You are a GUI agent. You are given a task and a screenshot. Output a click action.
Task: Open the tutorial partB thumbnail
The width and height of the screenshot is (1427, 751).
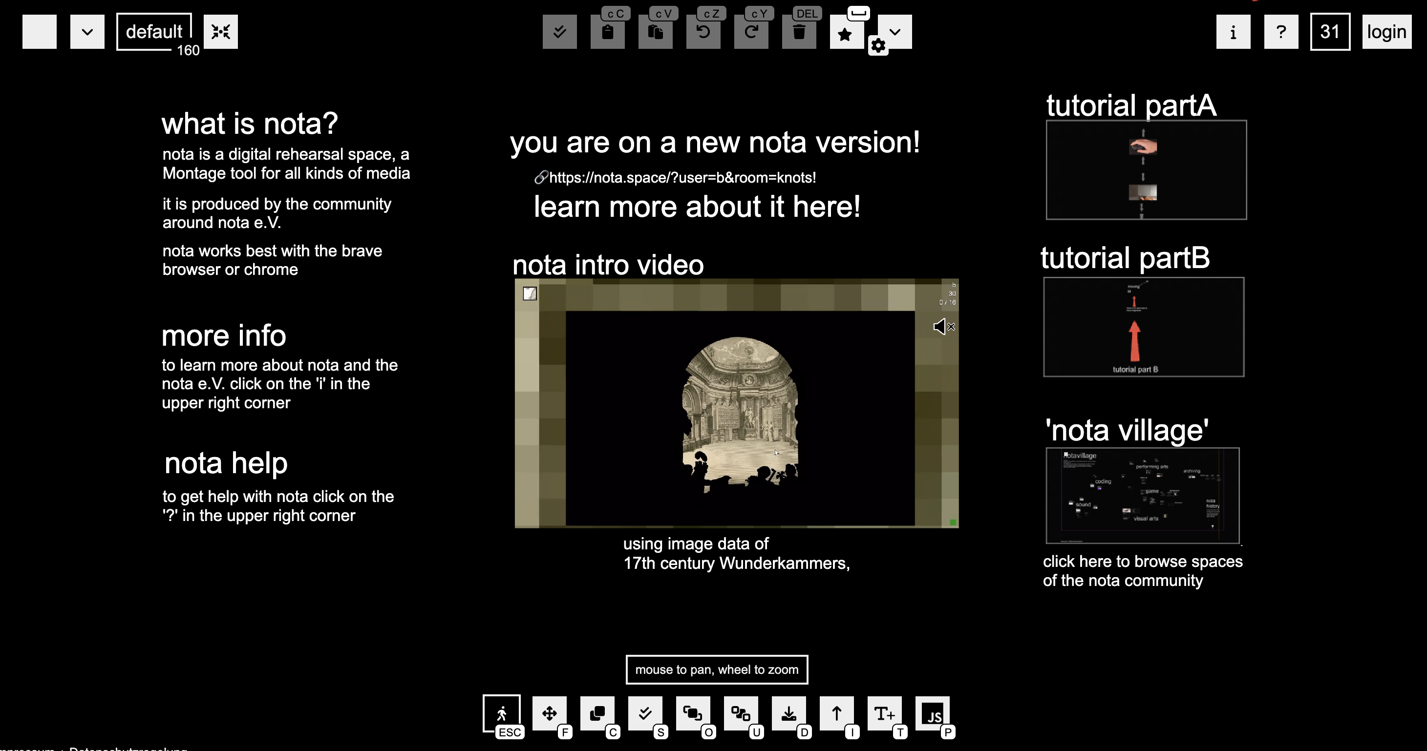click(1143, 327)
